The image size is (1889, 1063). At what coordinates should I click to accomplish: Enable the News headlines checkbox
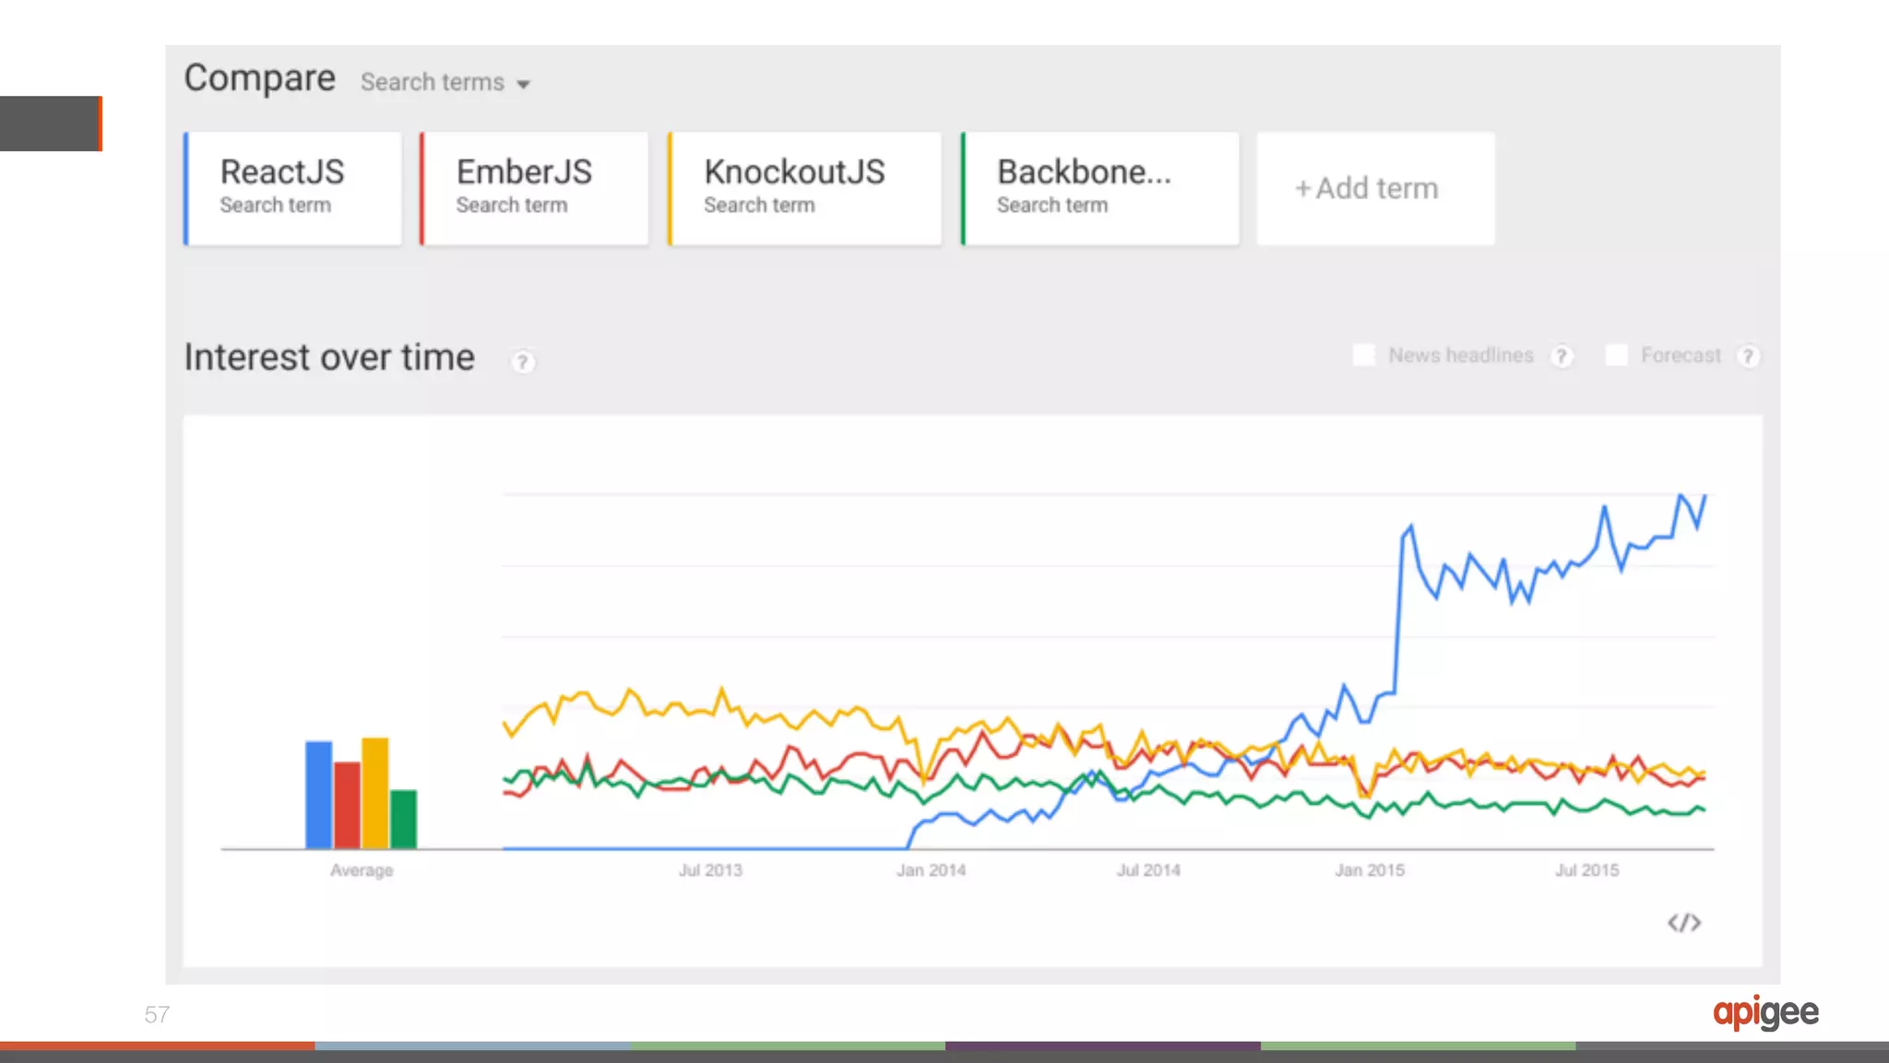[1363, 355]
